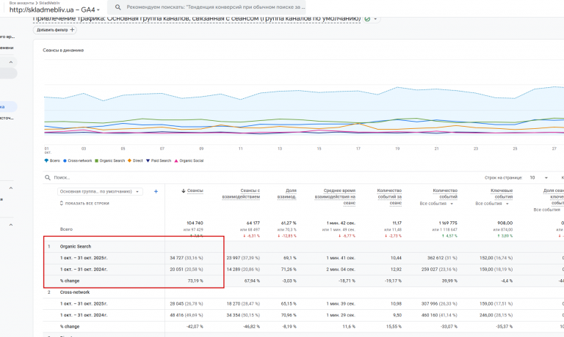This screenshot has height=337, width=564.
Task: Click Добавить фильтр button
Action: 55,30
